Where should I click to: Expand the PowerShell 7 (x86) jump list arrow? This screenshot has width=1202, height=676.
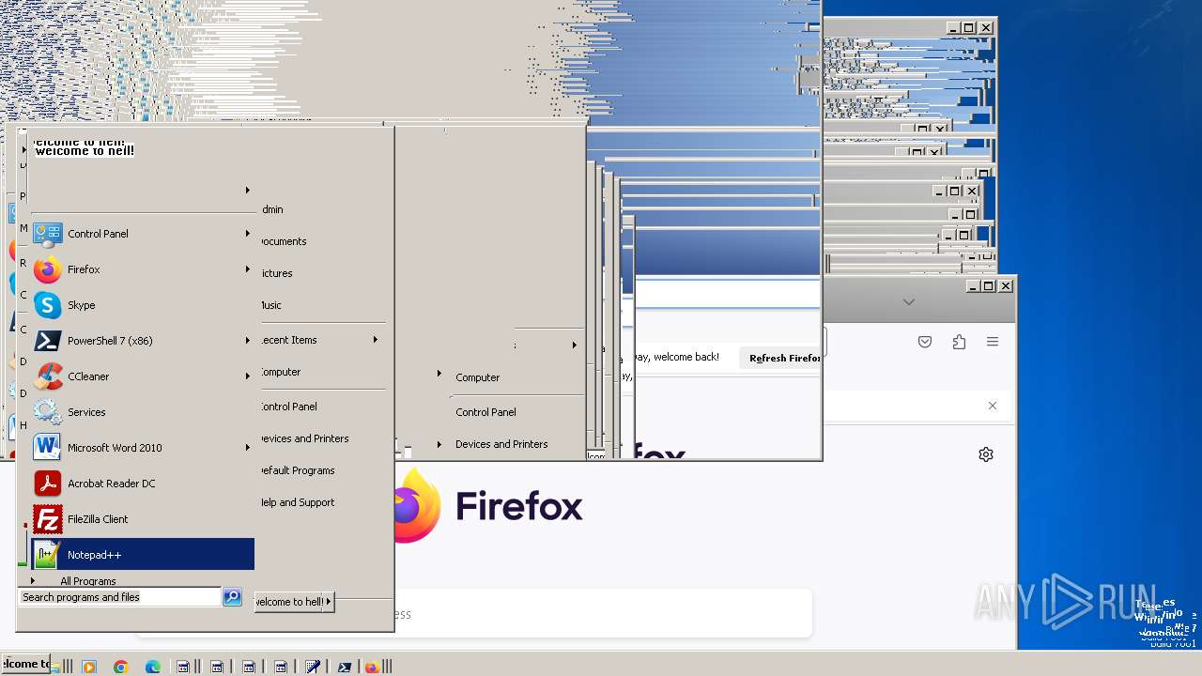tap(248, 341)
